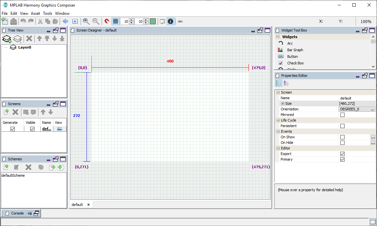Add a new screen in Screens panel
The width and height of the screenshot is (377, 226).
(6, 112)
